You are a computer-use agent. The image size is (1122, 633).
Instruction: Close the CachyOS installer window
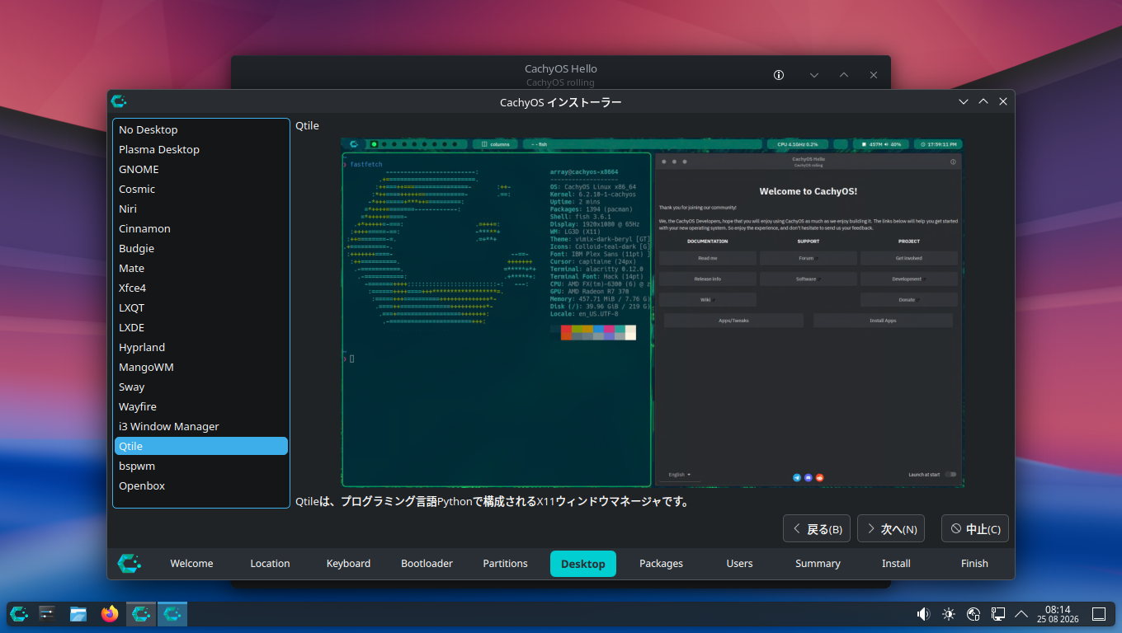point(1003,101)
